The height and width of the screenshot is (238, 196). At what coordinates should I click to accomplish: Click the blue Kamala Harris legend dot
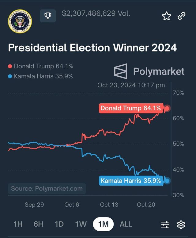coord(10,76)
